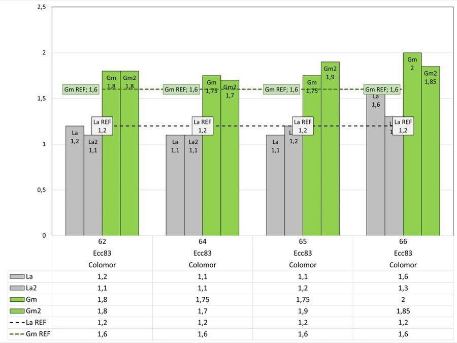Screen dimensions: 457x343
Task: Click the La REF data label in group 64
Action: click(203, 126)
